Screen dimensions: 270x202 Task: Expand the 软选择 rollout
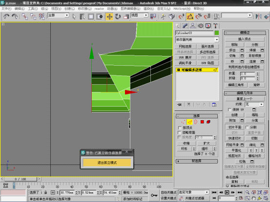pyautogui.click(x=197, y=161)
